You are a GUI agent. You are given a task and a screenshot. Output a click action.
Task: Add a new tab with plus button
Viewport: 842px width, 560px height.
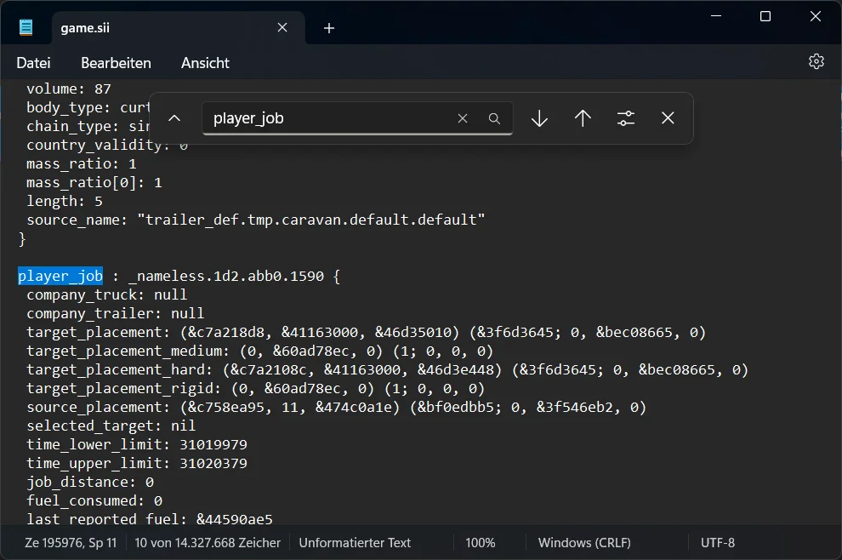329,28
